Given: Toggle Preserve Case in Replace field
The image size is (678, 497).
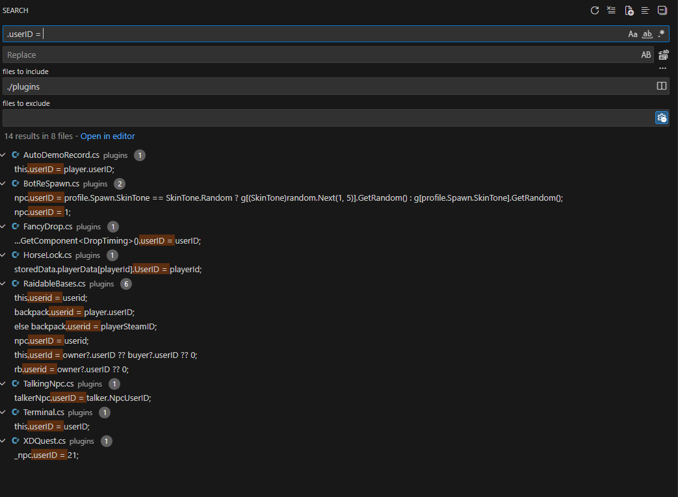Looking at the screenshot, I should coord(645,55).
